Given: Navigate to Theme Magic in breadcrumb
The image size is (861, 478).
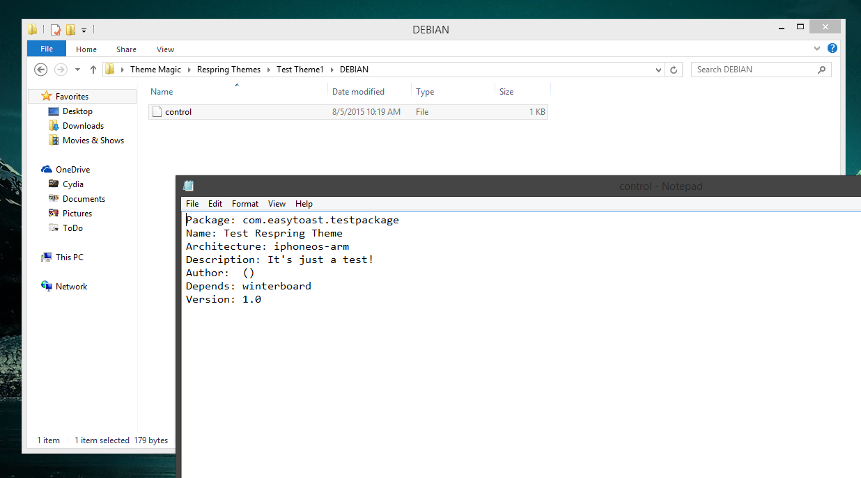Looking at the screenshot, I should click(155, 70).
